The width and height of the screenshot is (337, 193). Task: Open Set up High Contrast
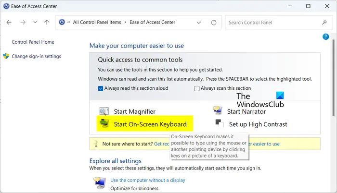258,124
